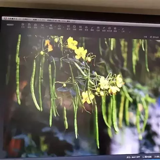Click the 另存 (Save As) toolbar icon

[x=35, y=26]
